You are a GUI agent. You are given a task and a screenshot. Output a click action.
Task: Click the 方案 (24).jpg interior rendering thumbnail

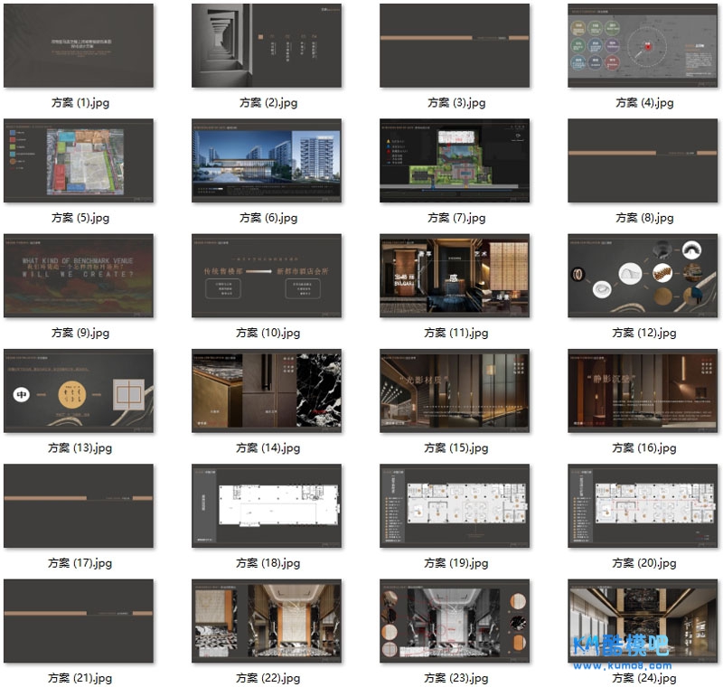point(643,621)
